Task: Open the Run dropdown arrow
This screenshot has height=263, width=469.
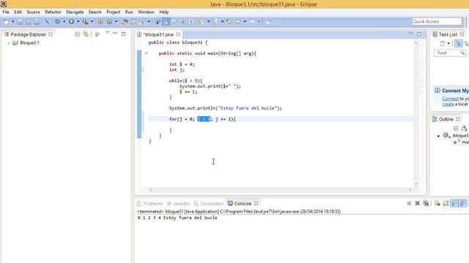Action: pyautogui.click(x=78, y=21)
